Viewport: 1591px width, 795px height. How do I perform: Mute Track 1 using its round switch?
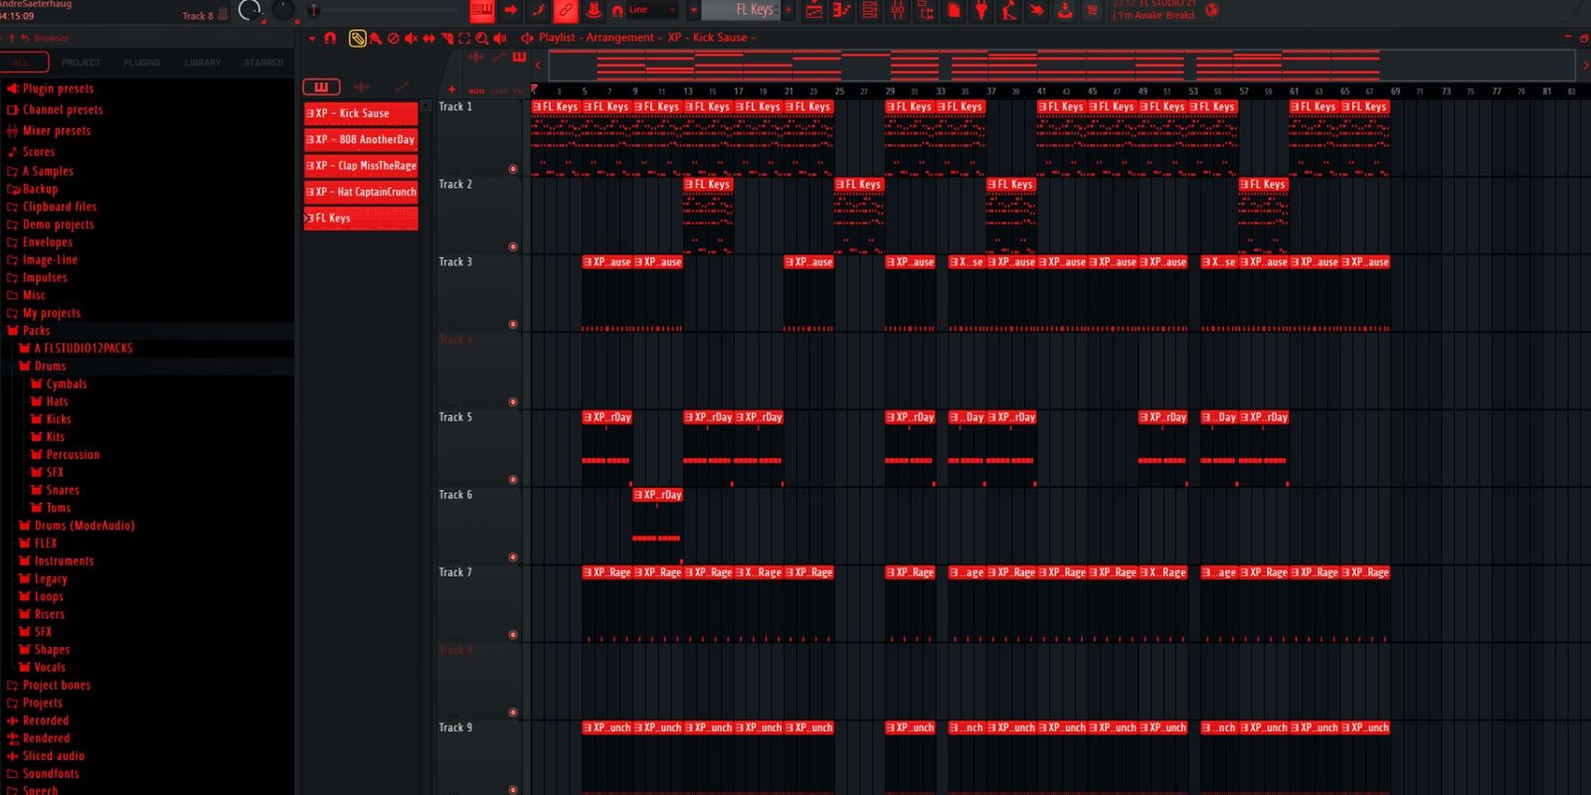click(x=513, y=169)
